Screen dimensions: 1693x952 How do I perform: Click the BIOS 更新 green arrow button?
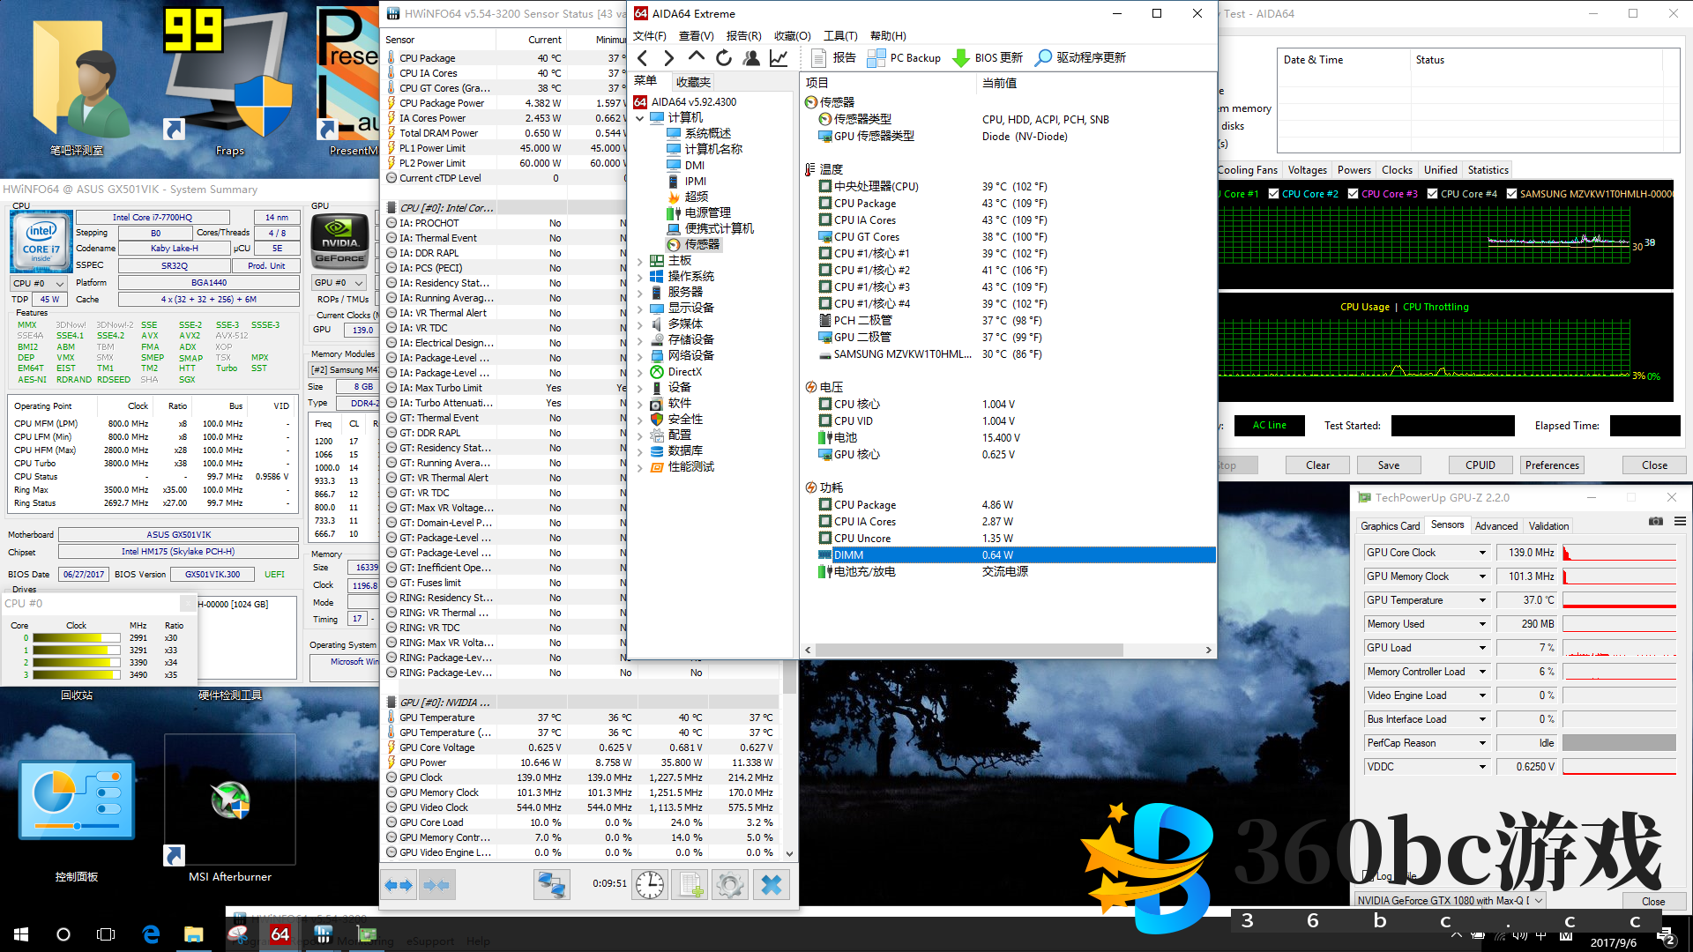click(961, 58)
